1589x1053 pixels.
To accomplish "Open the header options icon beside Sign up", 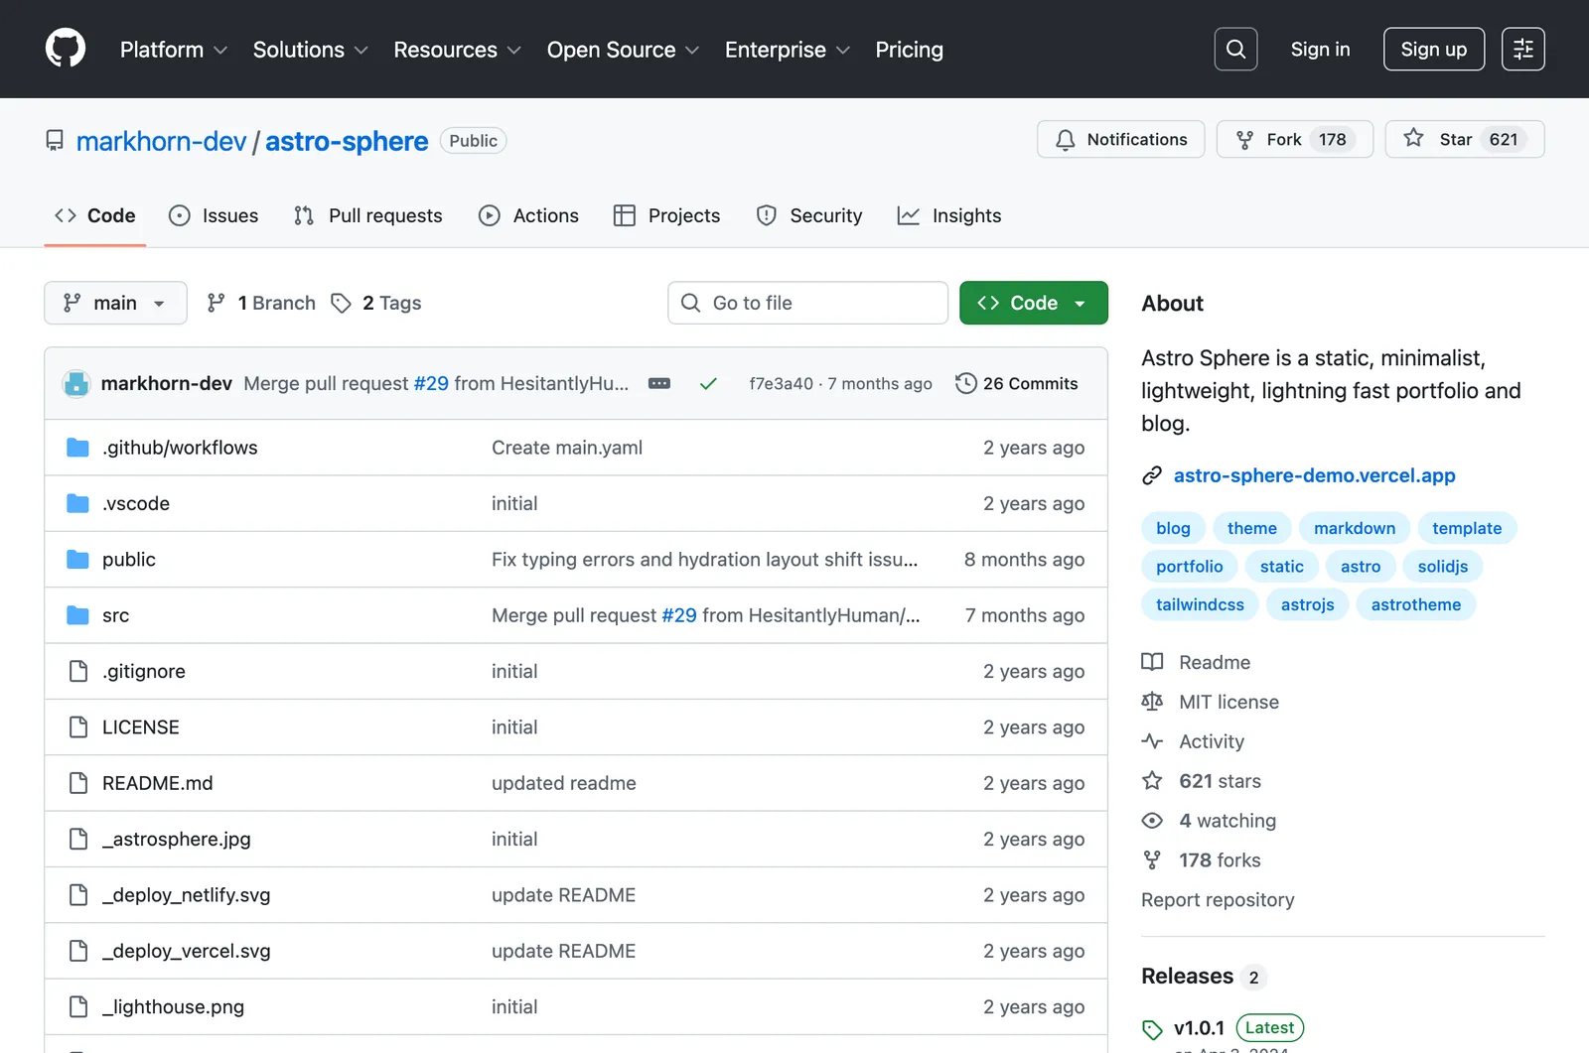I will point(1522,49).
